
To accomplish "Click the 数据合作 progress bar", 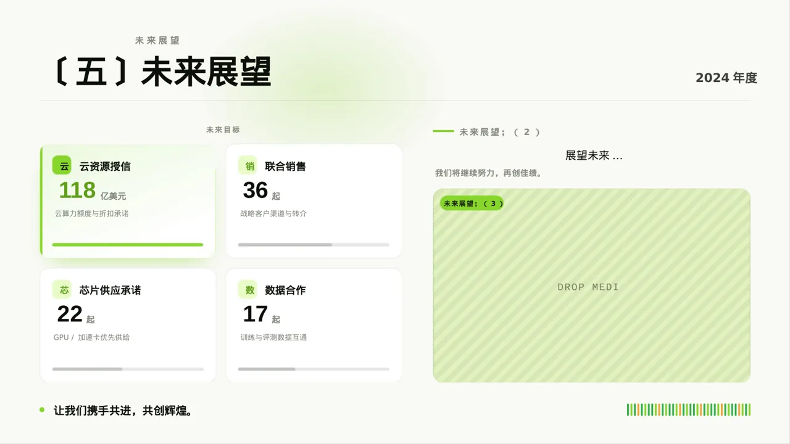I will 314,369.
